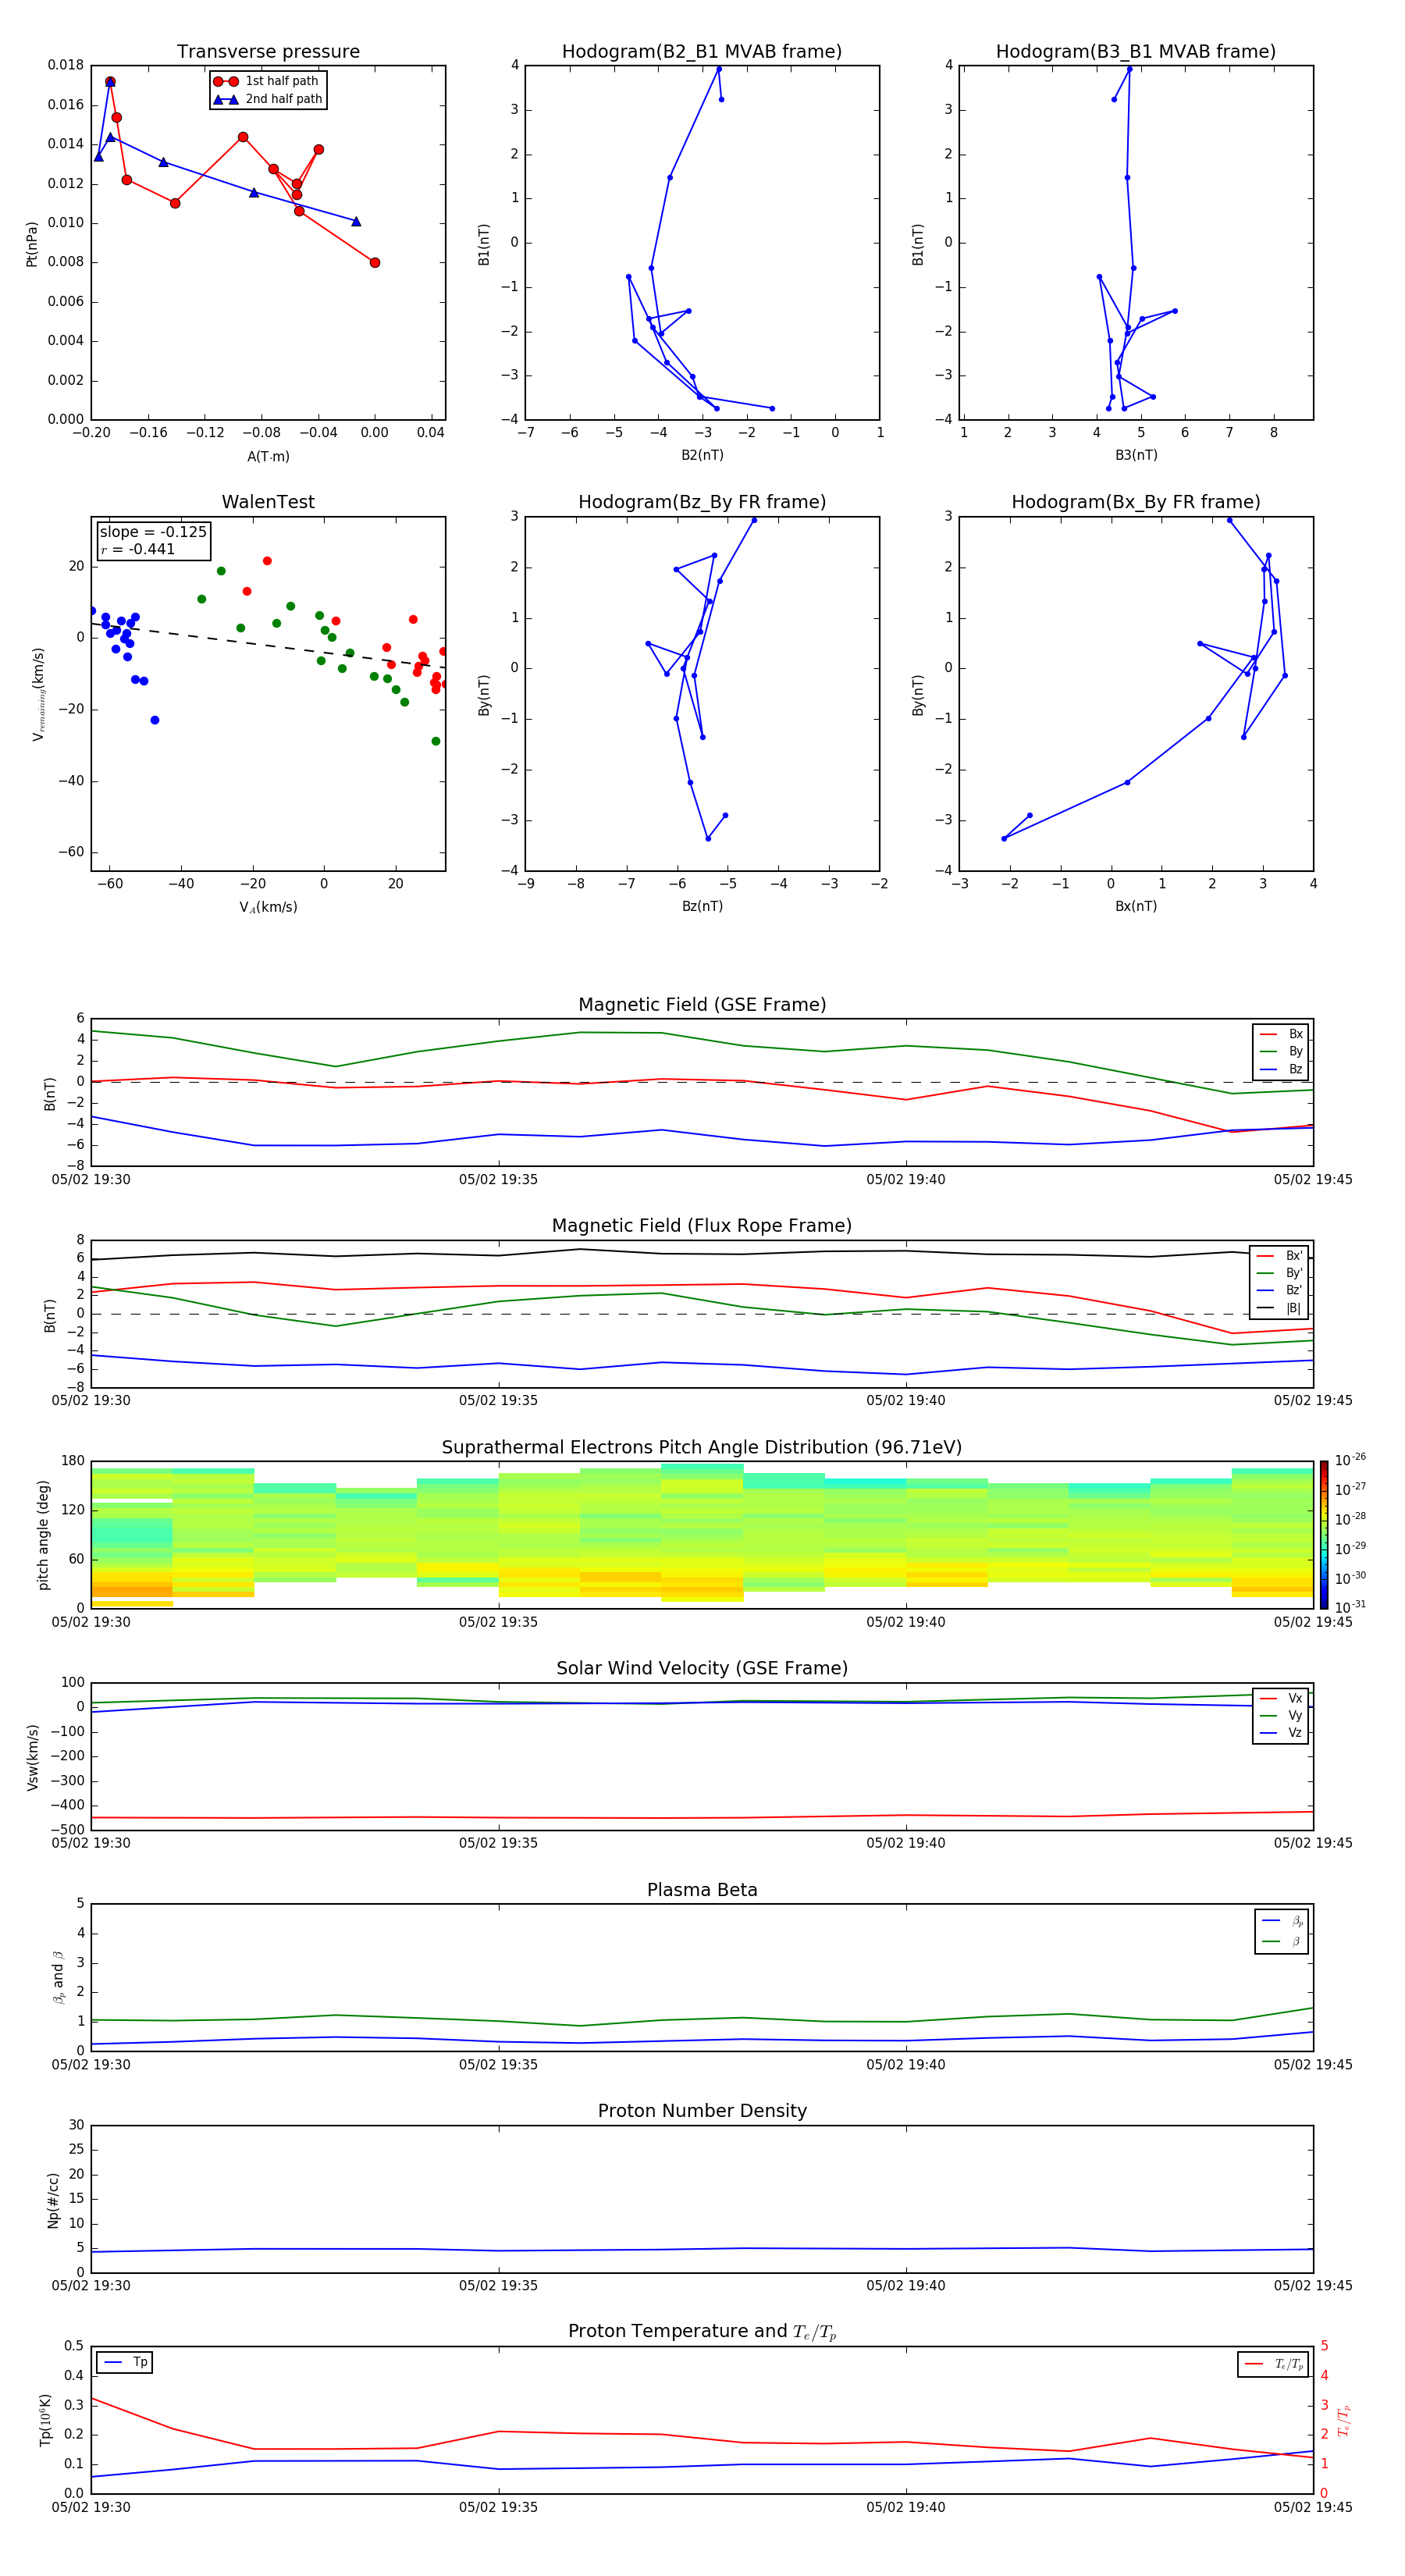The image size is (1405, 2576).
Task: Click 'Vz' in the velocity legend
Action: pyautogui.click(x=1282, y=1733)
